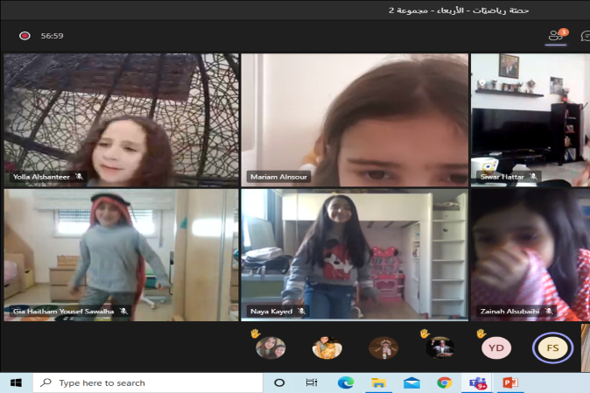The image size is (590, 393).
Task: Select the FS participant avatar
Action: pyautogui.click(x=552, y=347)
